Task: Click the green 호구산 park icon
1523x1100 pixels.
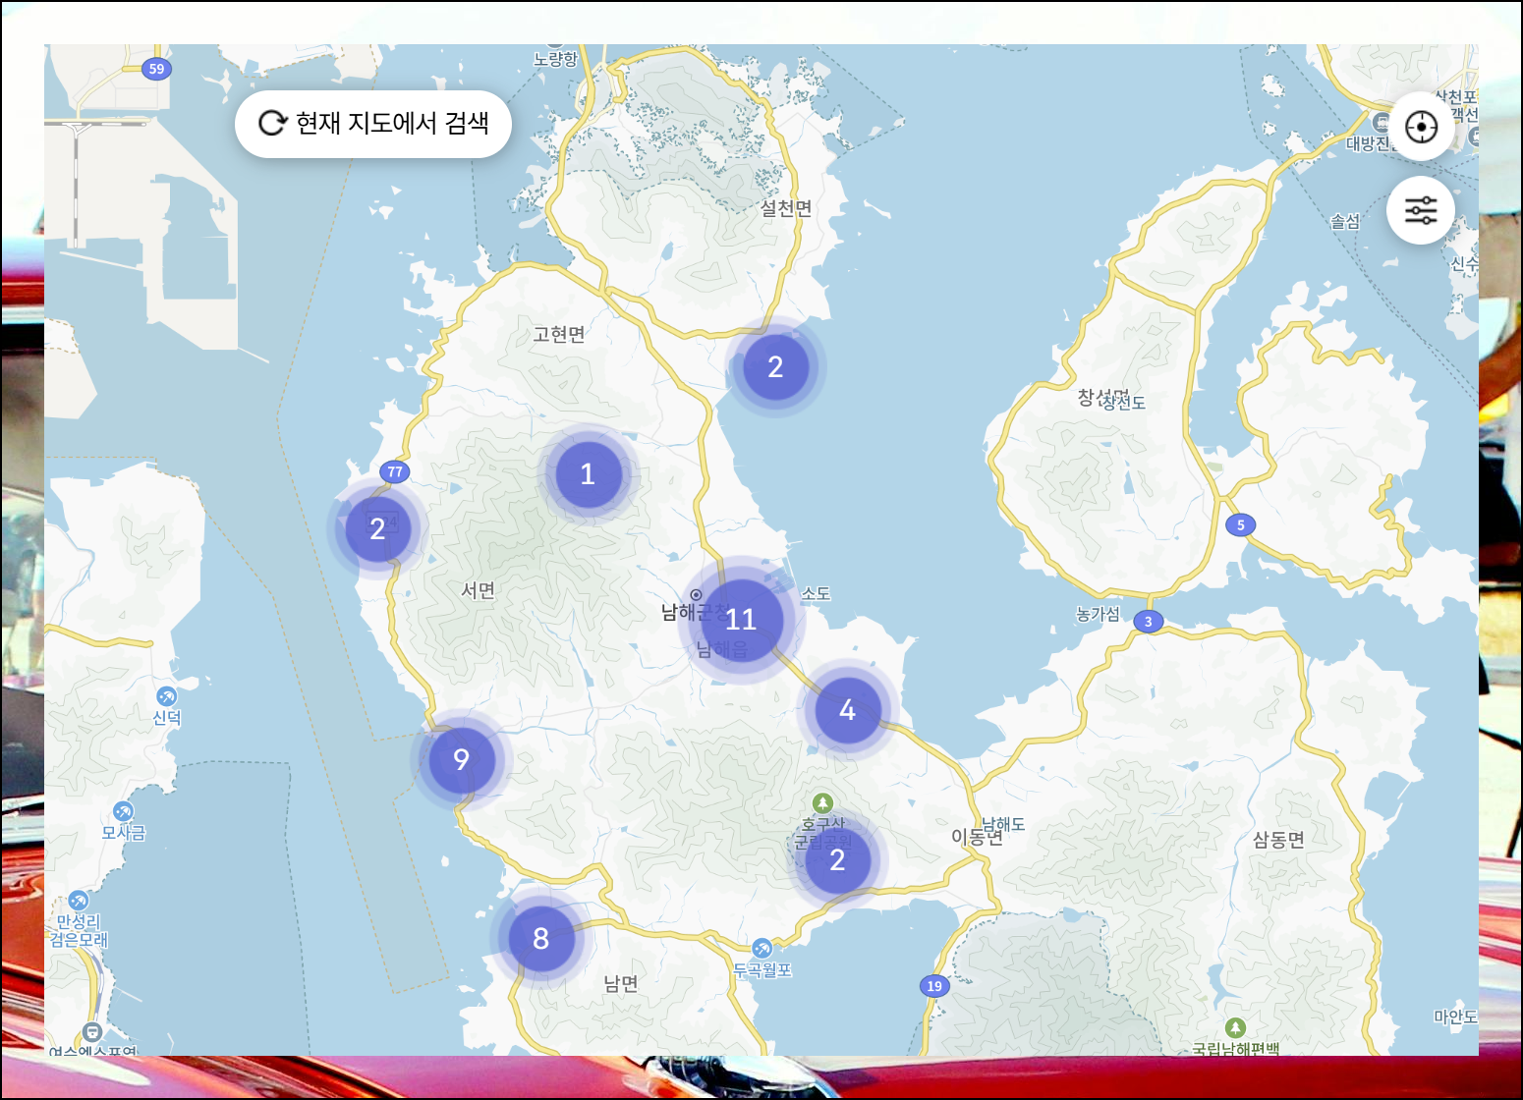Action: tap(823, 803)
